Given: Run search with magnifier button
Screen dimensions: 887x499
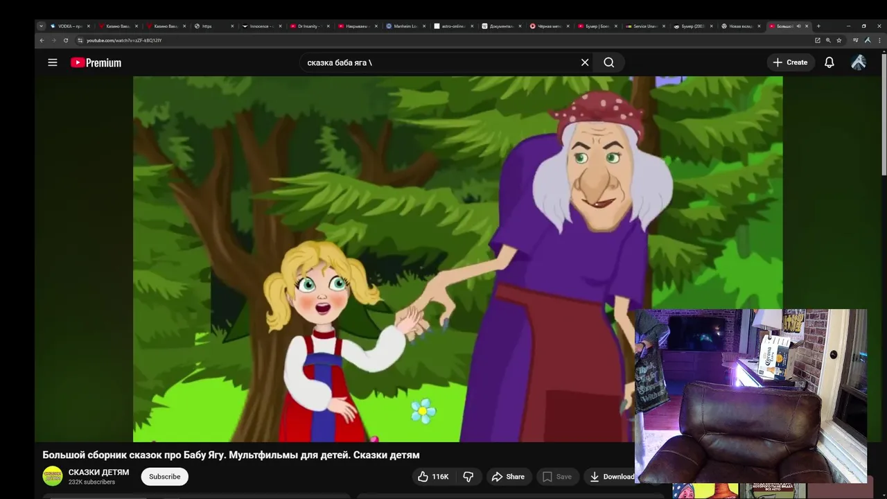Looking at the screenshot, I should click(608, 62).
